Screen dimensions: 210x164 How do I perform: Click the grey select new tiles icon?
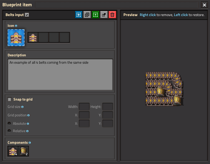pos(87,15)
